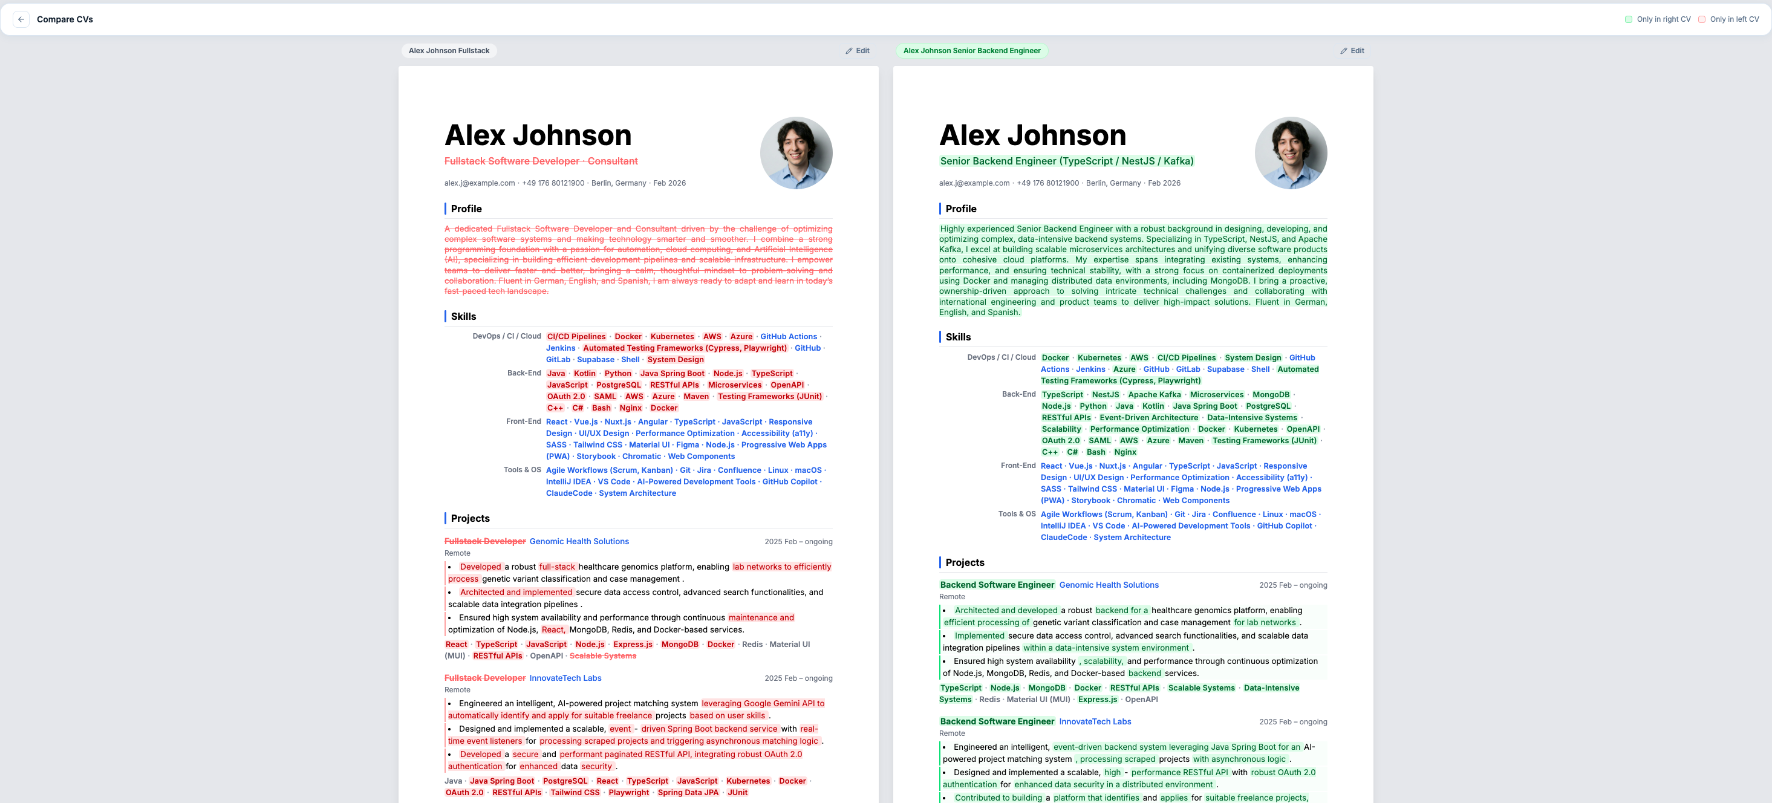Click the left CV profile photo
The image size is (1772, 803).
(796, 152)
